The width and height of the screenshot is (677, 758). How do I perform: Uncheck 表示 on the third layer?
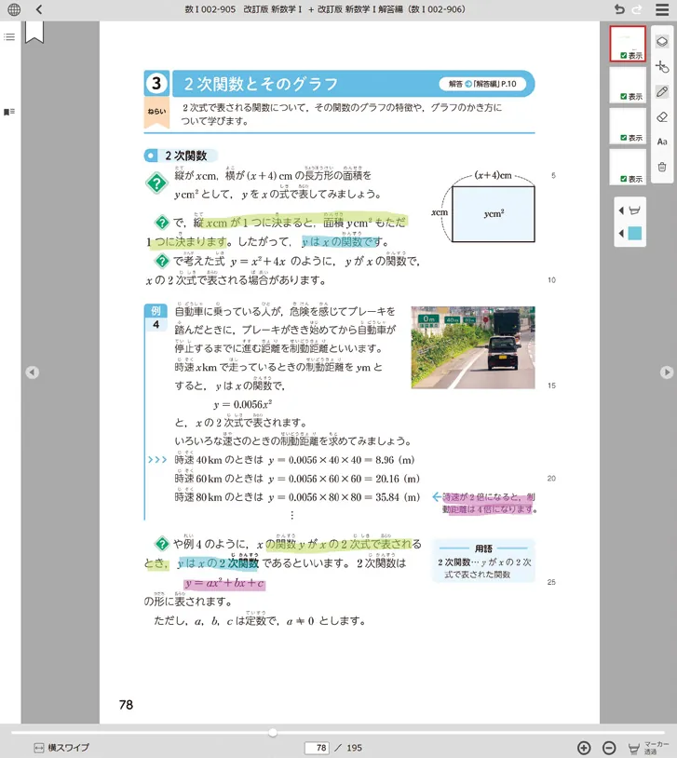click(x=623, y=138)
